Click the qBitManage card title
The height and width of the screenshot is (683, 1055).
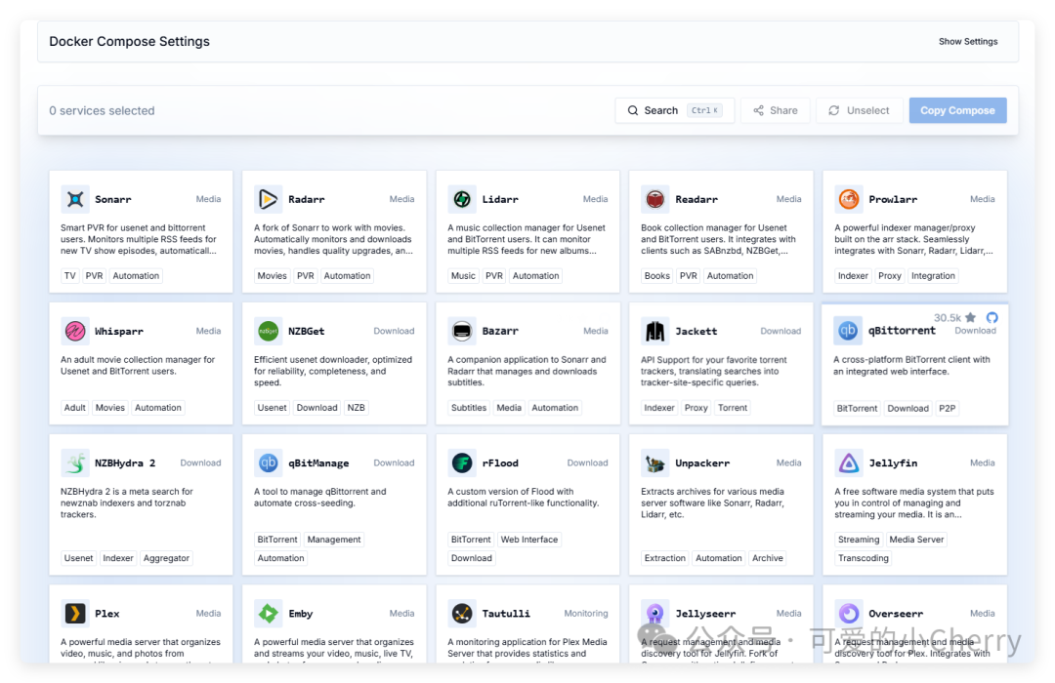tap(318, 463)
